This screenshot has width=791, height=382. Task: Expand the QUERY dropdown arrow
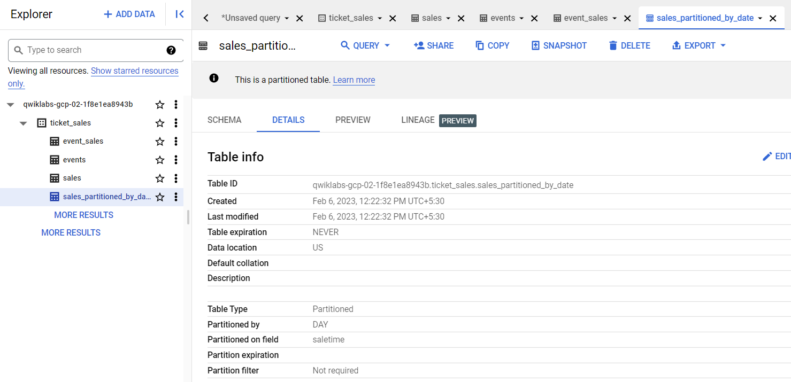[387, 45]
